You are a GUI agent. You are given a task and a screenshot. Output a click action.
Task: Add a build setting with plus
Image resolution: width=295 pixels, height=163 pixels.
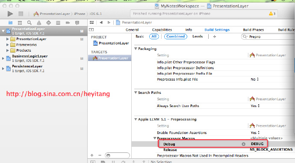(215, 37)
